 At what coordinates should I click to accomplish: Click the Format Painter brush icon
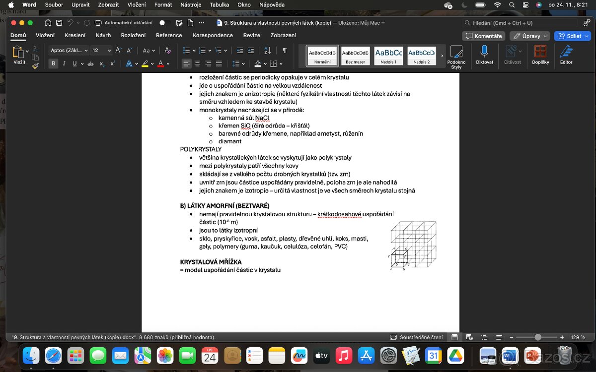(x=35, y=65)
